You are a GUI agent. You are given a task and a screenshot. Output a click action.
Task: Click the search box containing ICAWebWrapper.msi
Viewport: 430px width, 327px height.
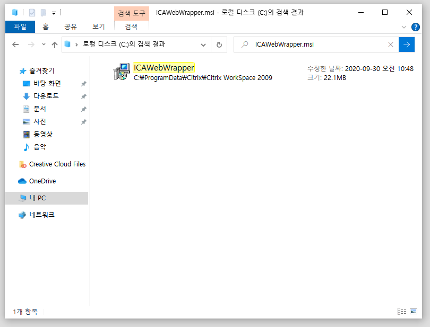316,45
